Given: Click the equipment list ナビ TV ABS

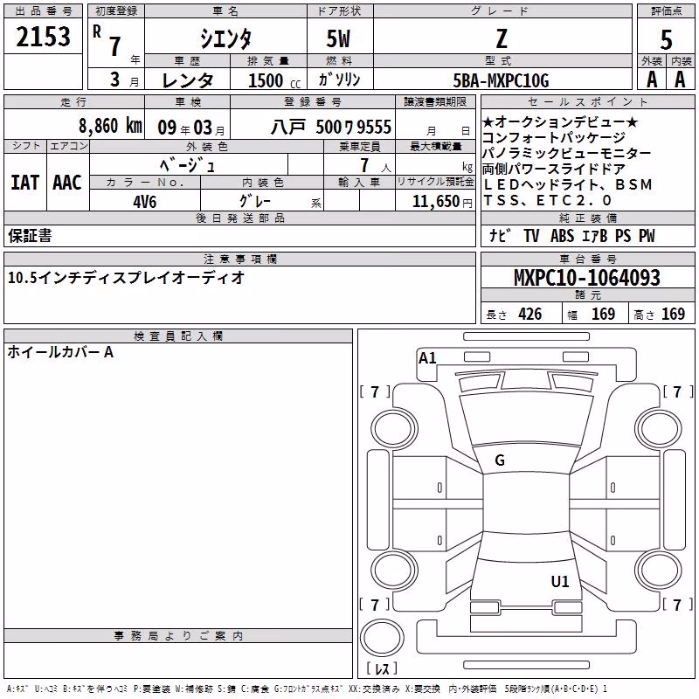Looking at the screenshot, I should (x=572, y=236).
